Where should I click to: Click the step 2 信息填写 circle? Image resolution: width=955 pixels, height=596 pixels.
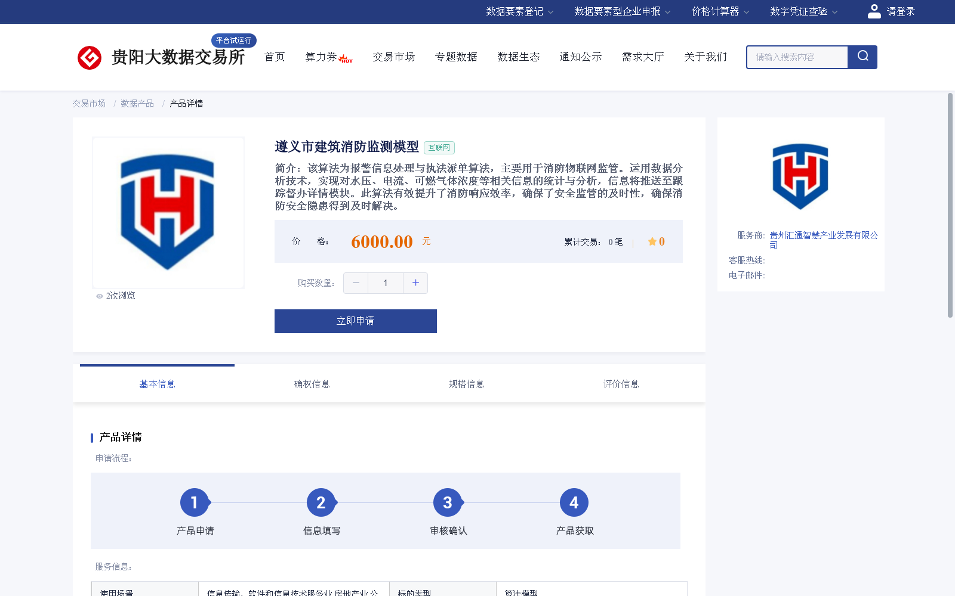coord(321,502)
